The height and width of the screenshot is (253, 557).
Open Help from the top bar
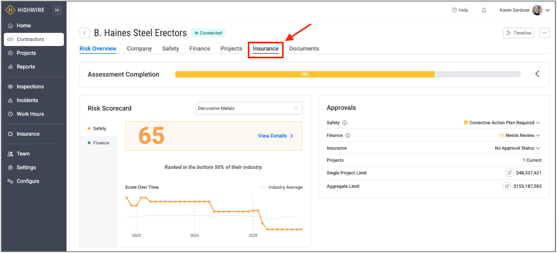[460, 10]
